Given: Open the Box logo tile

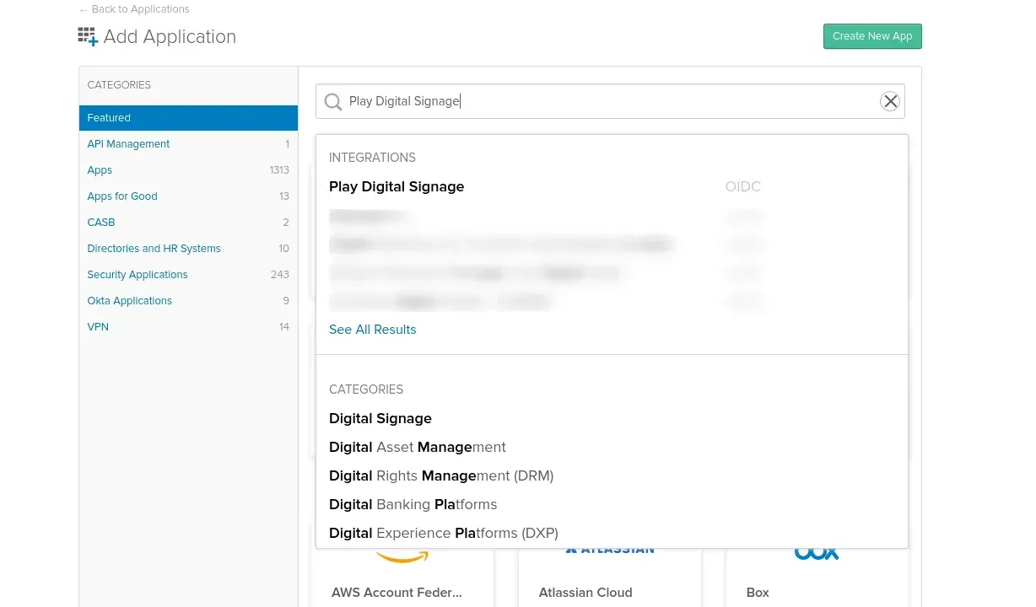Looking at the screenshot, I should 817,552.
